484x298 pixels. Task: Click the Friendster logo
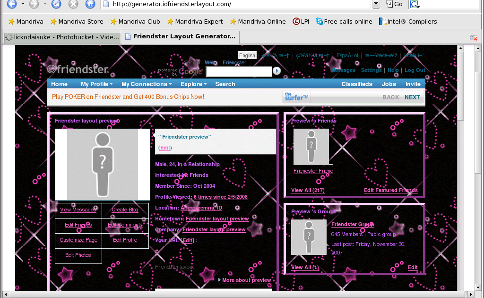[78, 69]
